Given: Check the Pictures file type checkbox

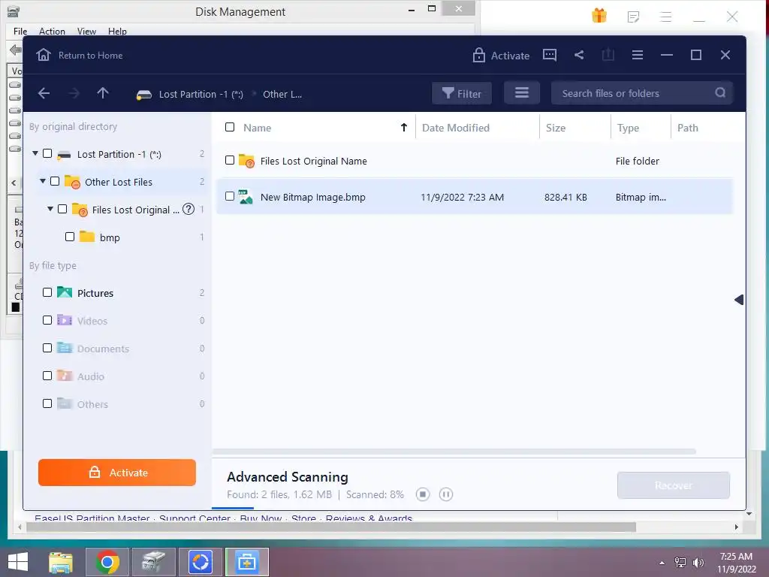Looking at the screenshot, I should (x=47, y=292).
